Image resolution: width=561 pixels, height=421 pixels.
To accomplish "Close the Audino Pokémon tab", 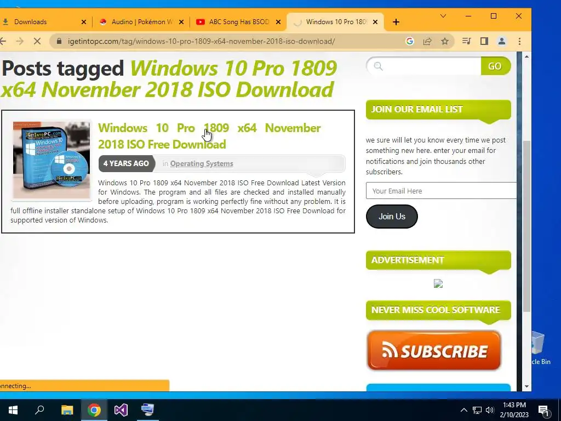I will tap(181, 22).
